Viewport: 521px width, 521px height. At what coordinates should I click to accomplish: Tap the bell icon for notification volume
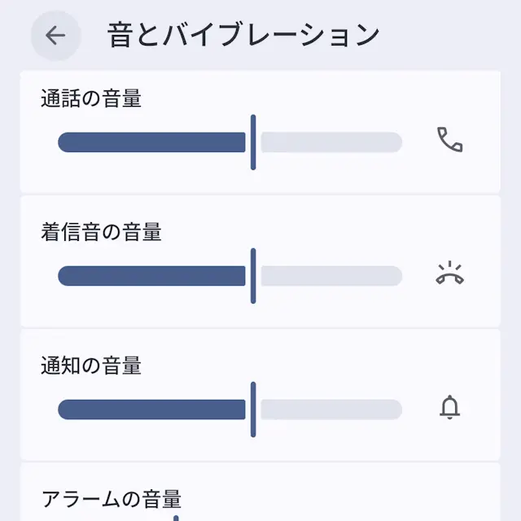point(449,407)
